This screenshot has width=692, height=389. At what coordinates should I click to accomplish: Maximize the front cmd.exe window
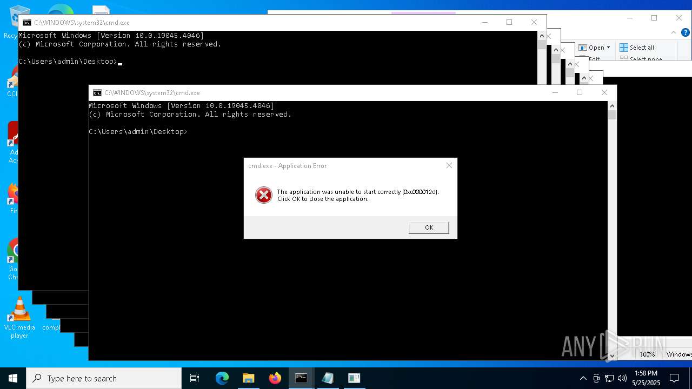pos(580,92)
